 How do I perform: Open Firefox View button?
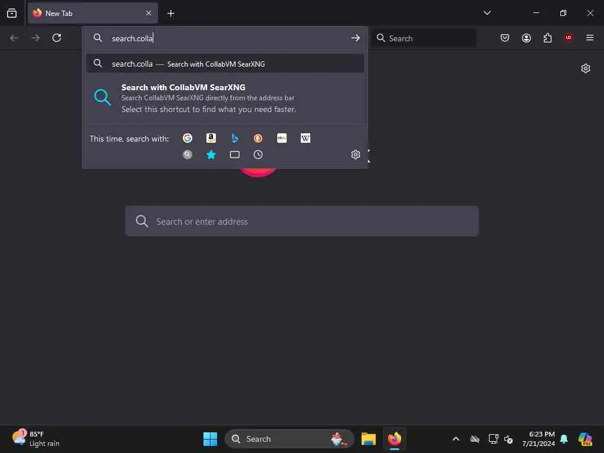click(x=12, y=13)
